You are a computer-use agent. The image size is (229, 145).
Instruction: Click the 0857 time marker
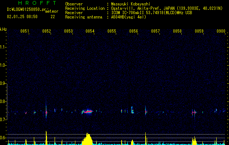coord(155,31)
